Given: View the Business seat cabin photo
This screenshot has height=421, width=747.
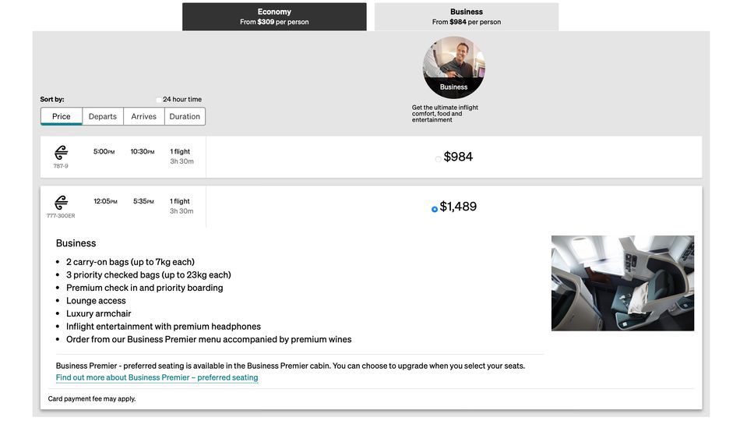Looking at the screenshot, I should point(622,283).
